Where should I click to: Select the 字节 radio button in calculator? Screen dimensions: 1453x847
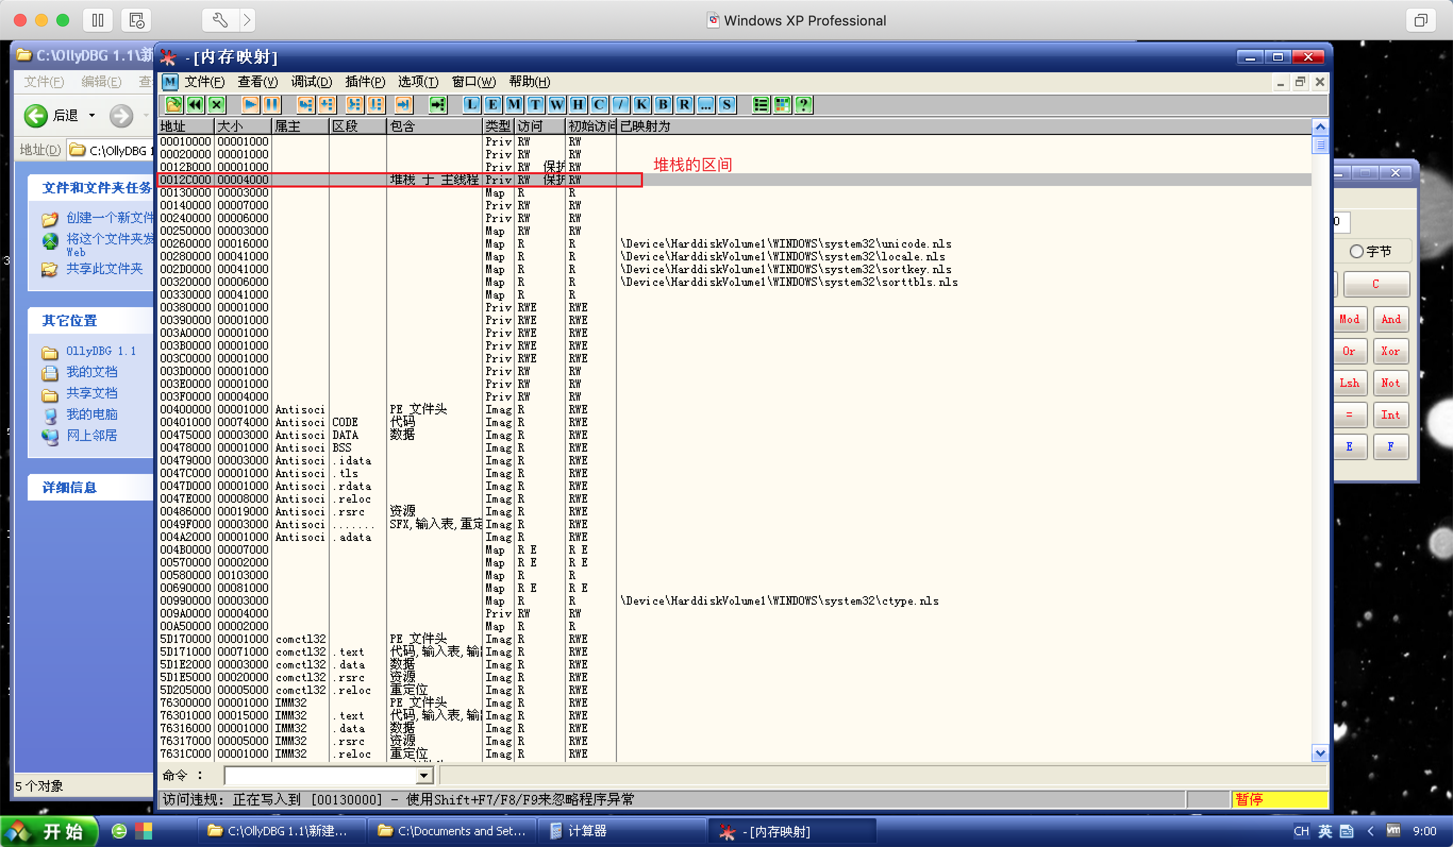(1356, 251)
